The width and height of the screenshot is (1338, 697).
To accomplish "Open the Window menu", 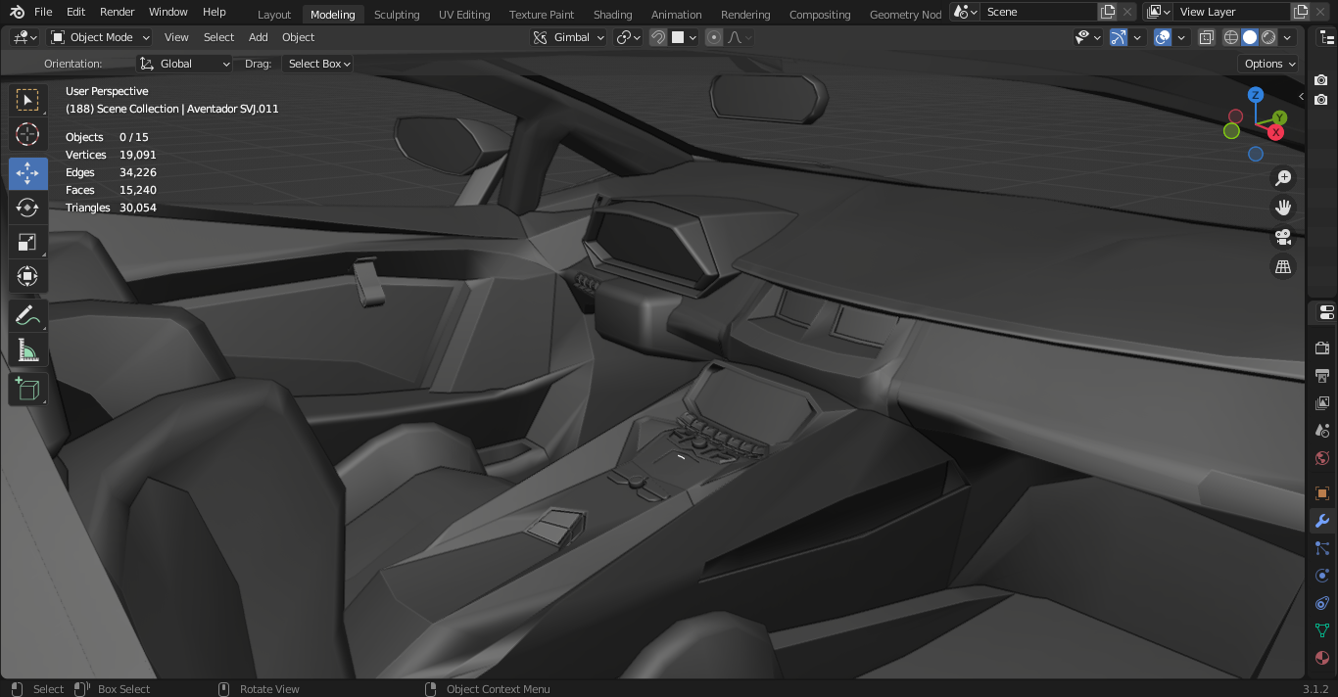I will coord(168,12).
